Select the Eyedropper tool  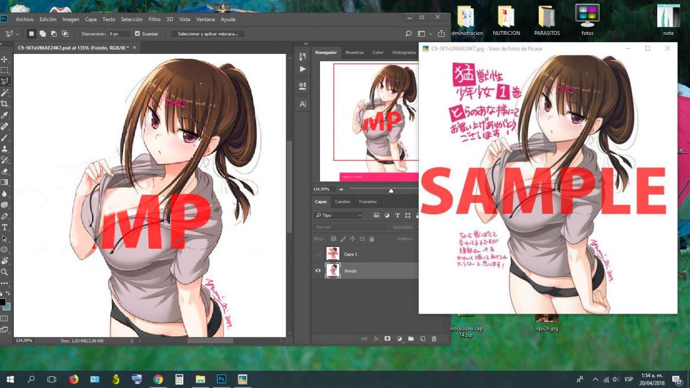tap(4, 115)
